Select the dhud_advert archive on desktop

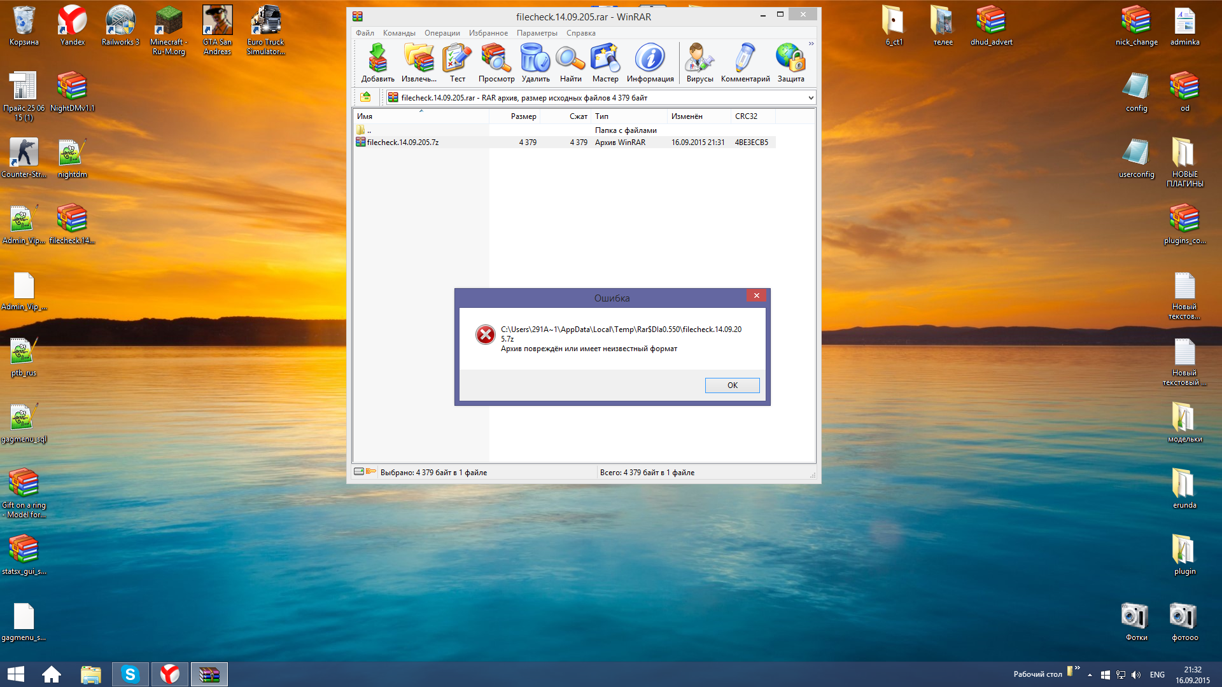coord(991,26)
